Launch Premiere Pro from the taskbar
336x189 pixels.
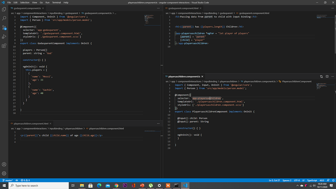pos(125,185)
